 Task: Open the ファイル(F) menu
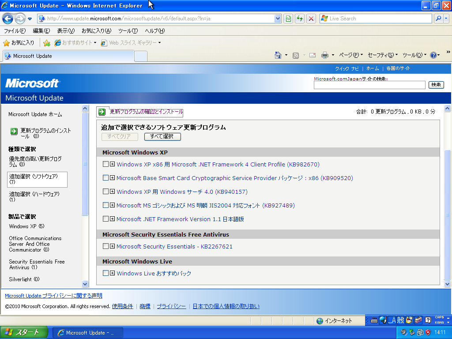click(15, 30)
